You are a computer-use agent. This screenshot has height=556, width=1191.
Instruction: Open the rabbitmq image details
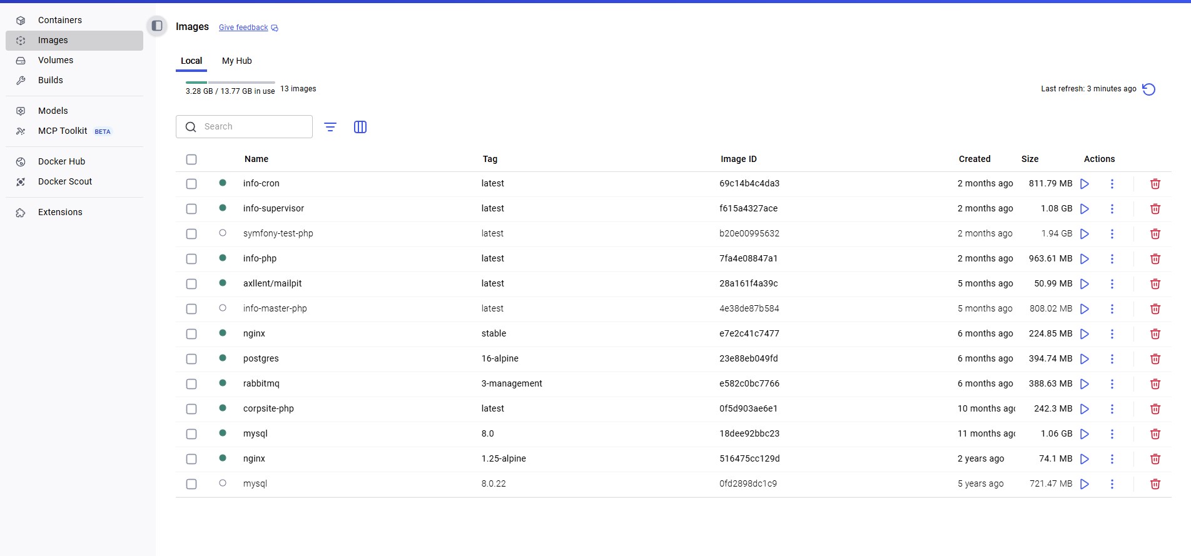tap(261, 383)
